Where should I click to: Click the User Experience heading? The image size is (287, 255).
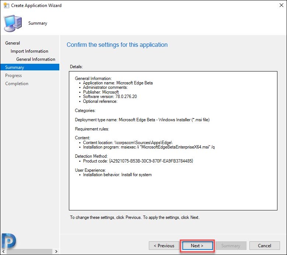tap(90, 170)
